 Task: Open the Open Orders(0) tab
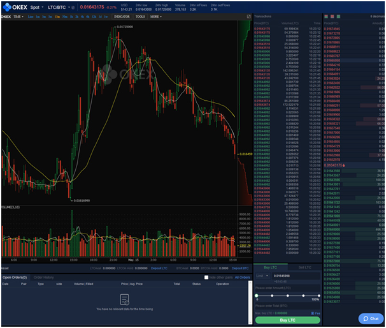click(x=15, y=278)
